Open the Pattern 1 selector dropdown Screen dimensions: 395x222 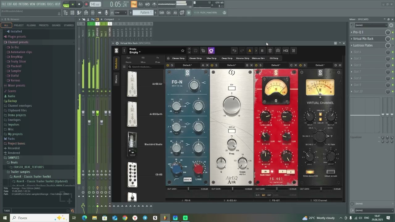point(144,13)
